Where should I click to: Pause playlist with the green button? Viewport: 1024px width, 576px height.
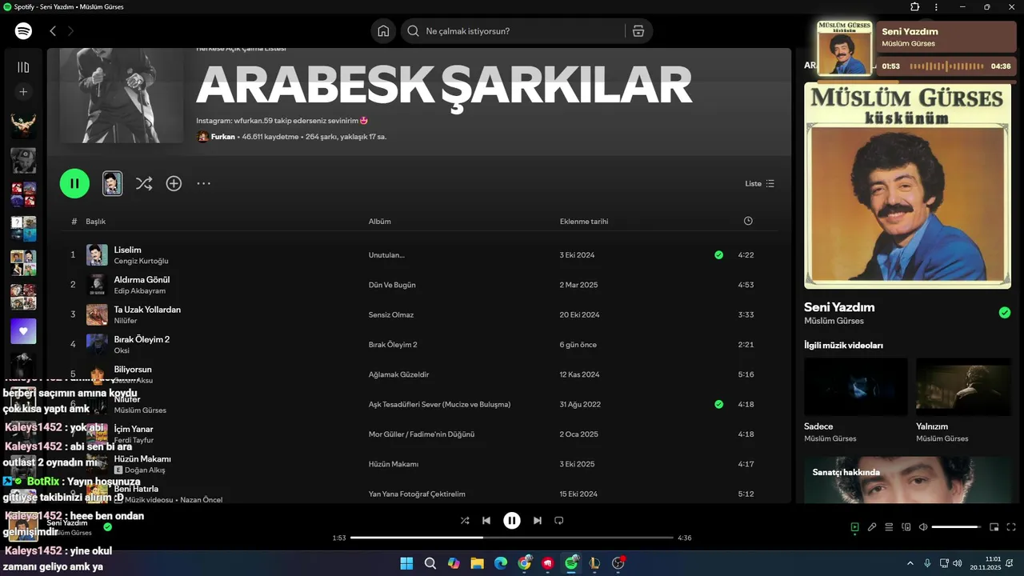(x=74, y=183)
